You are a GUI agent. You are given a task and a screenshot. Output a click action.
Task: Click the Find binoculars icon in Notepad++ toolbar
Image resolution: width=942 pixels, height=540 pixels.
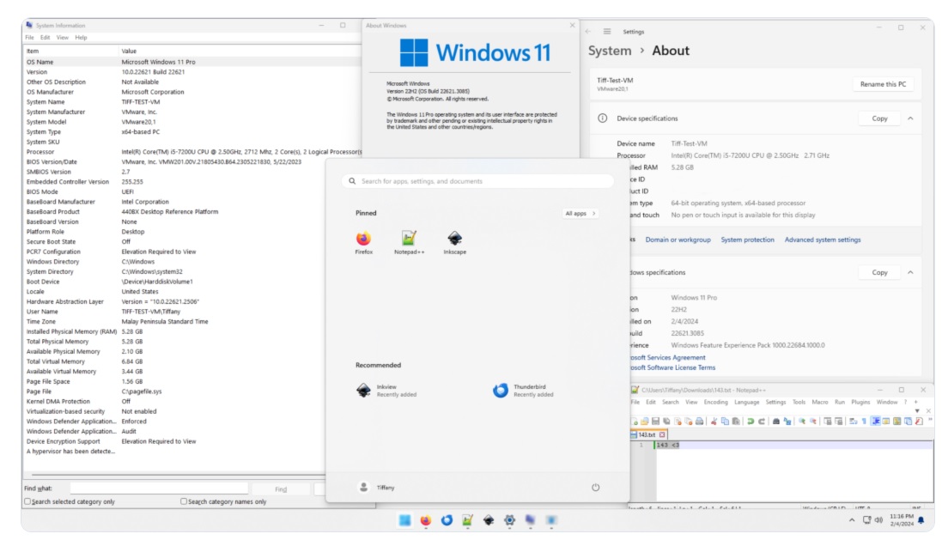pyautogui.click(x=776, y=422)
